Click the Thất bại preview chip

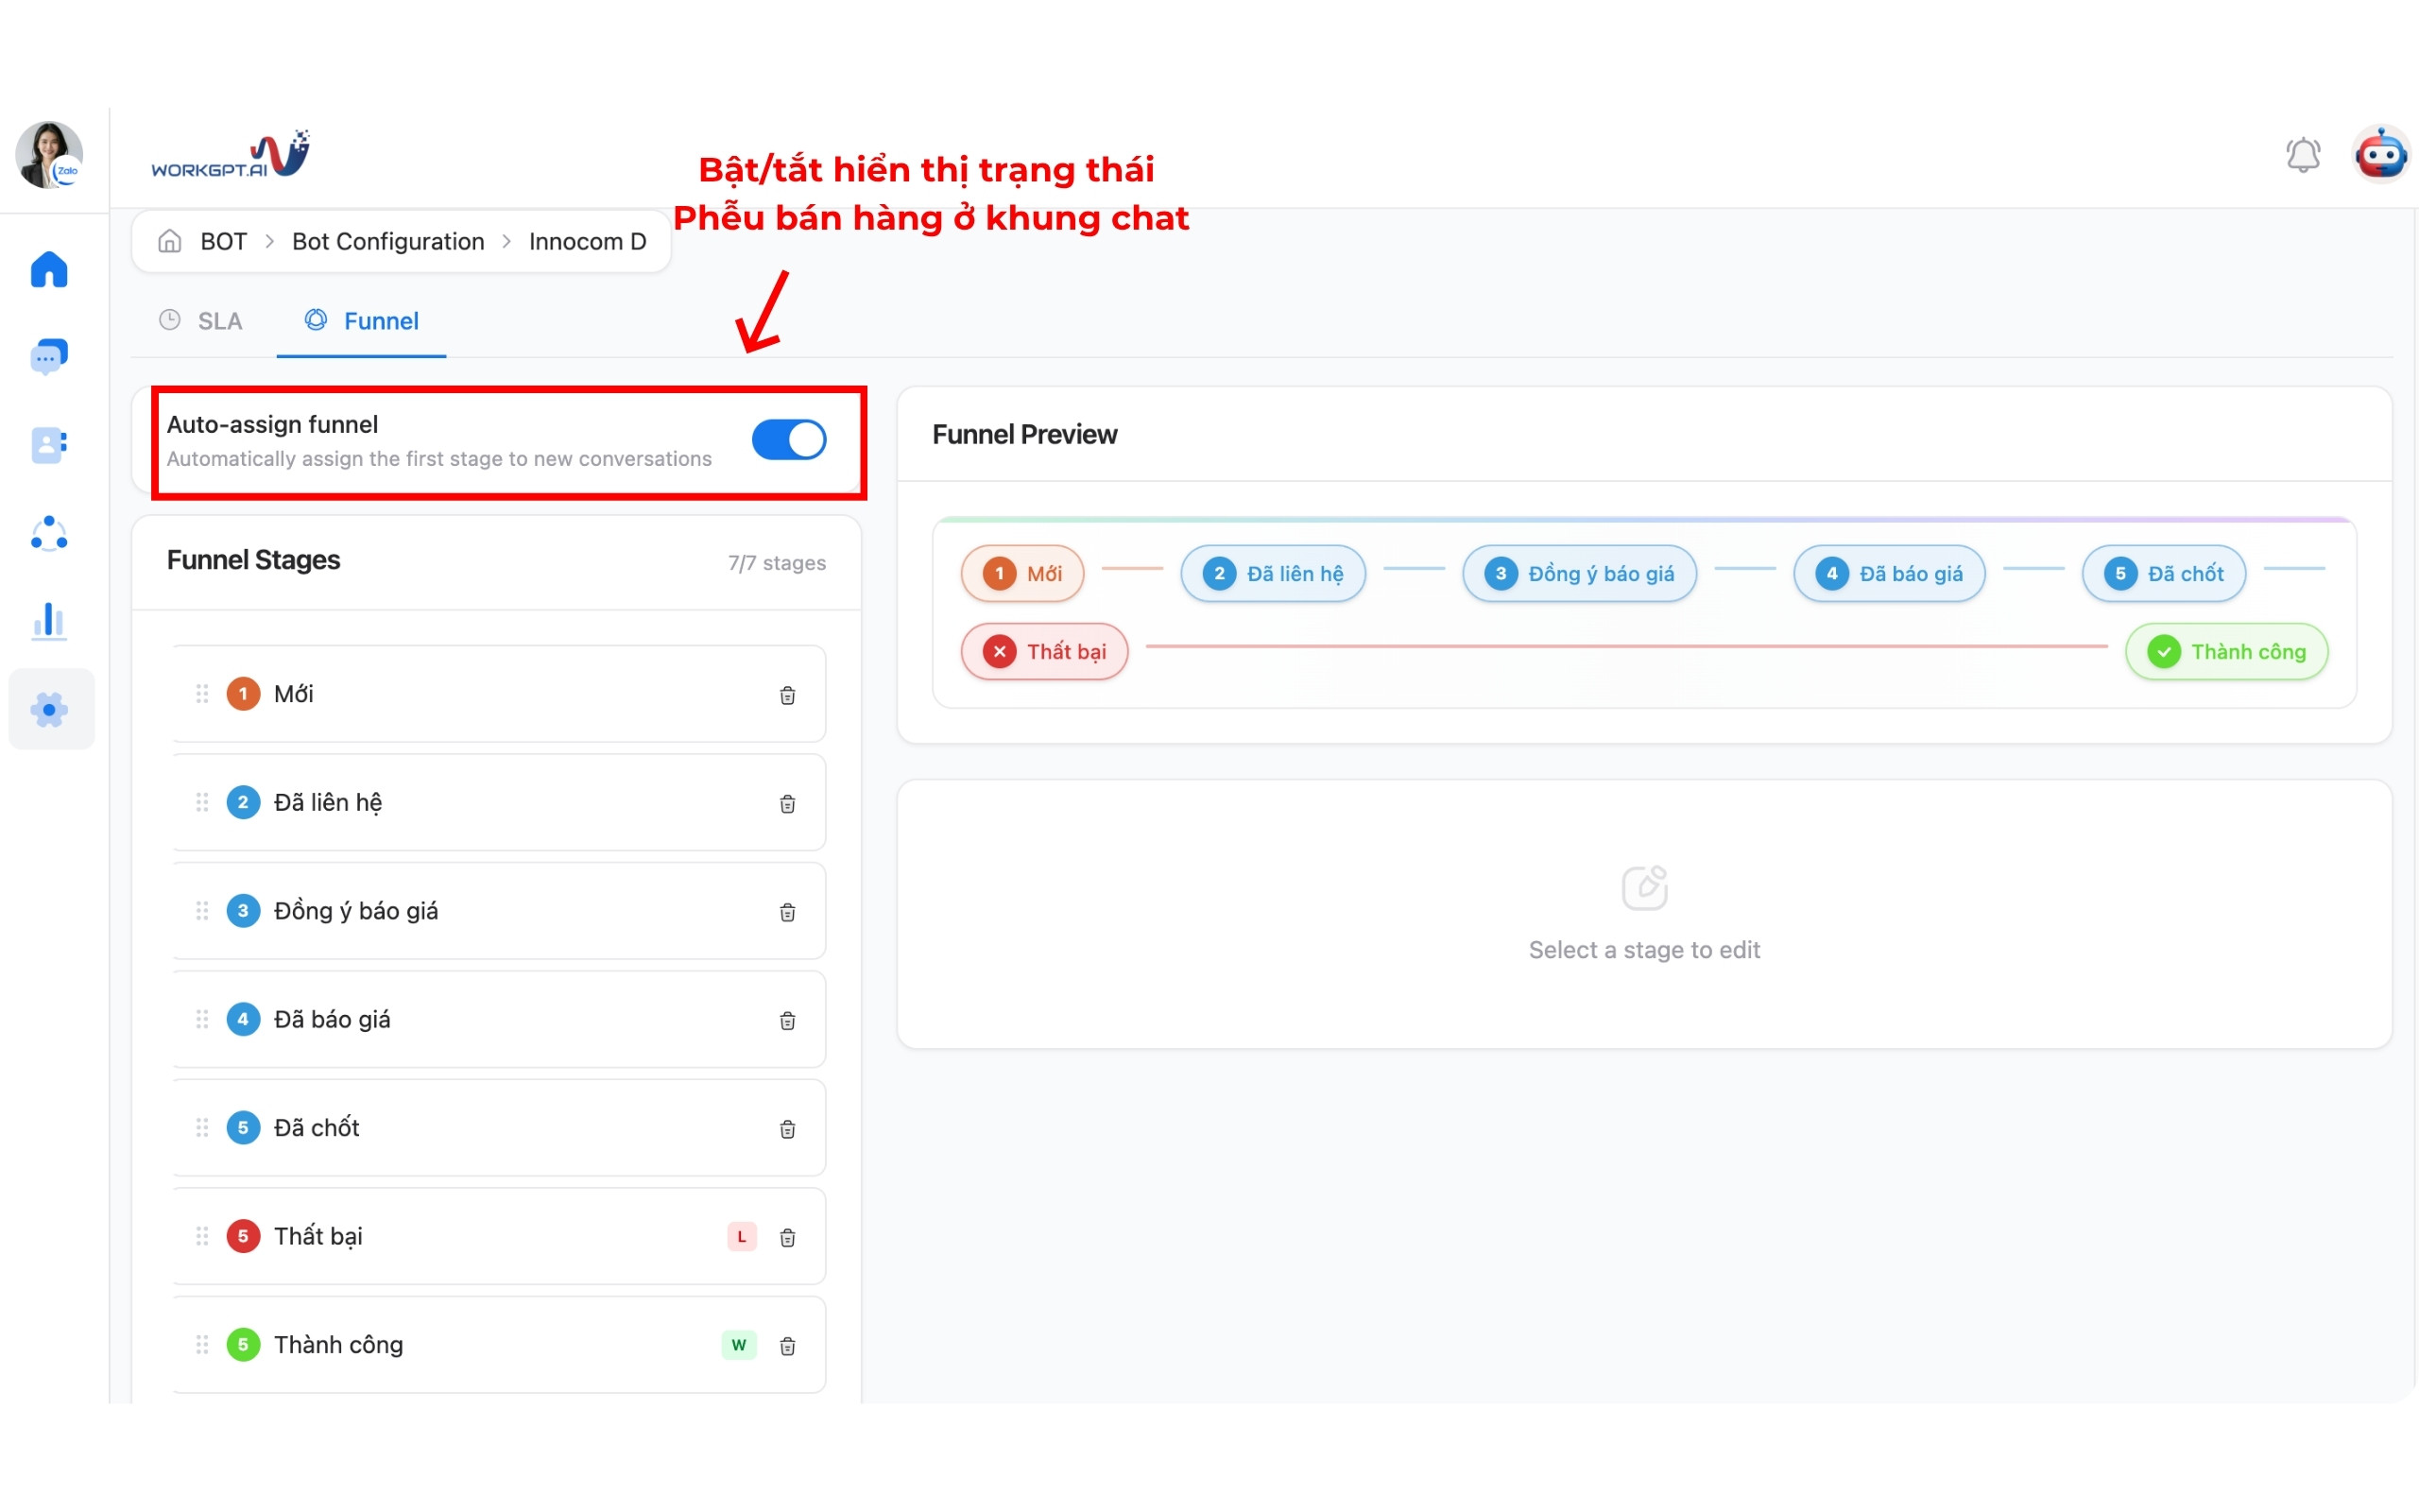pyautogui.click(x=1044, y=652)
